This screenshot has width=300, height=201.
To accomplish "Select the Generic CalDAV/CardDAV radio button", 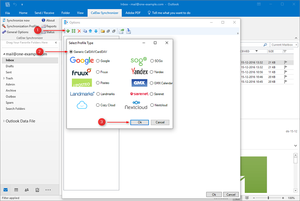I will click(71, 52).
